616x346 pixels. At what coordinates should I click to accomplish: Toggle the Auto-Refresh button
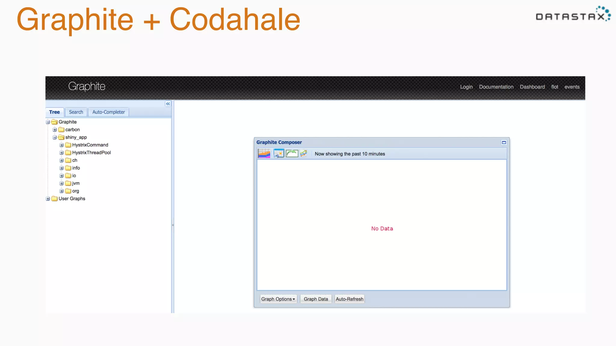tap(350, 299)
